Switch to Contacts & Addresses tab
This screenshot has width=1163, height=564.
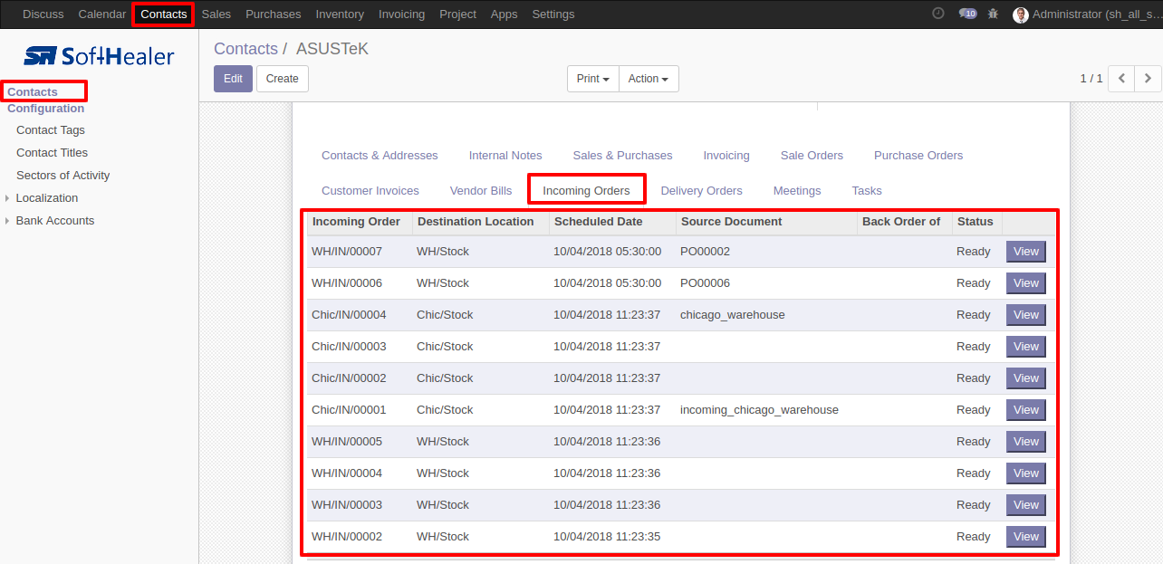pos(380,156)
